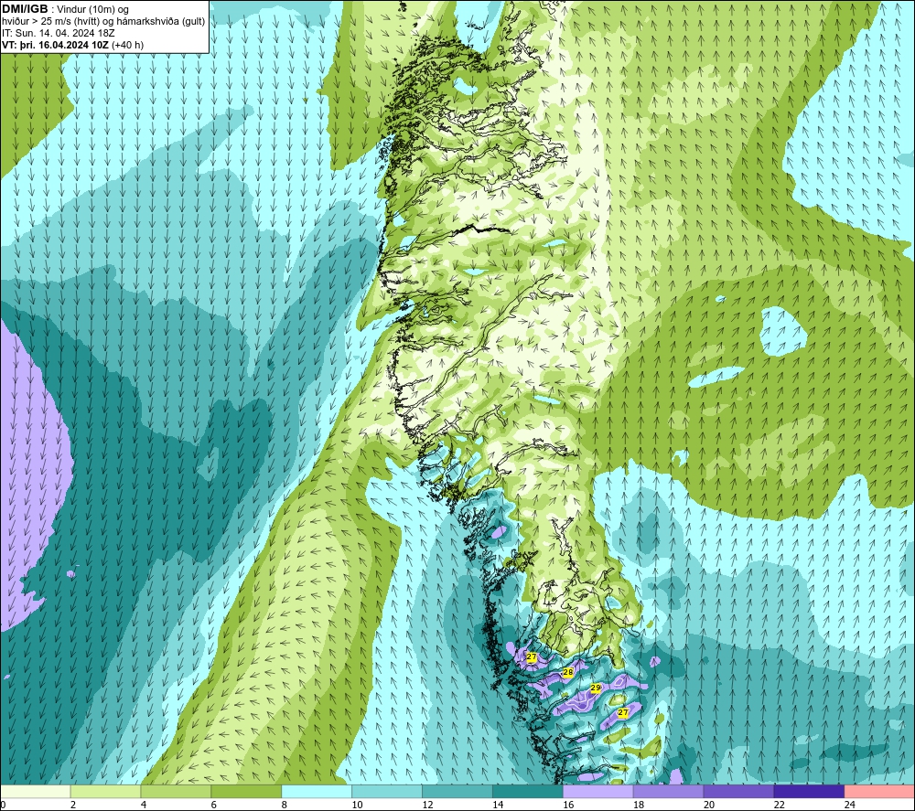Screen dimensions: 915x811
Task: Click legend scale number 12
Action: click(x=427, y=805)
